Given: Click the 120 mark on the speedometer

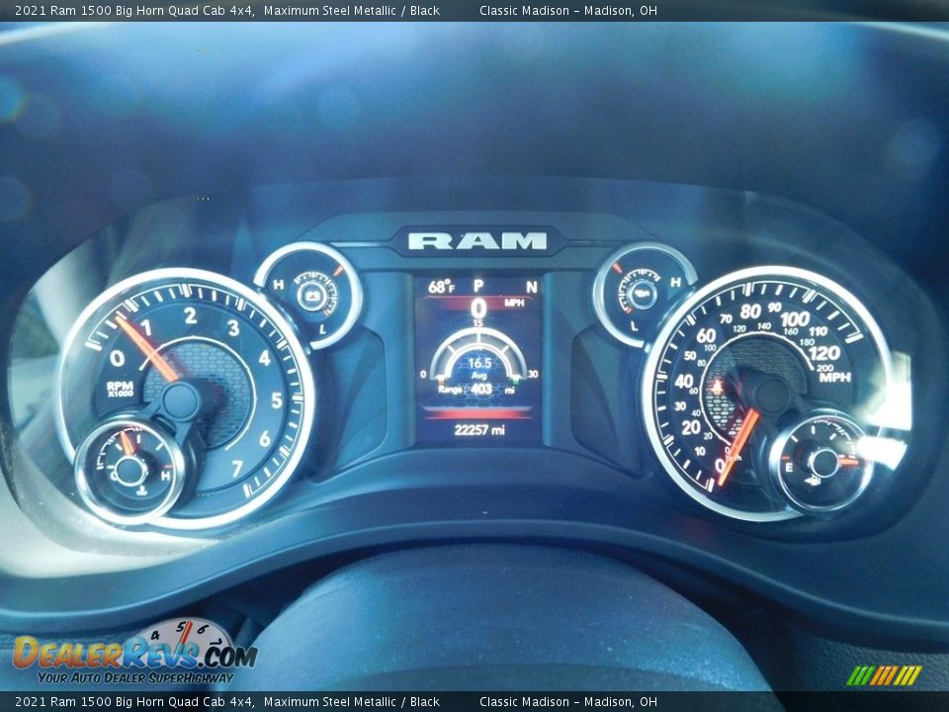Looking at the screenshot, I should tap(823, 353).
